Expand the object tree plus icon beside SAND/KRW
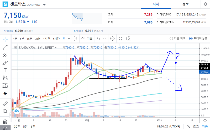This screenshot has width=210, height=130. click(15, 48)
